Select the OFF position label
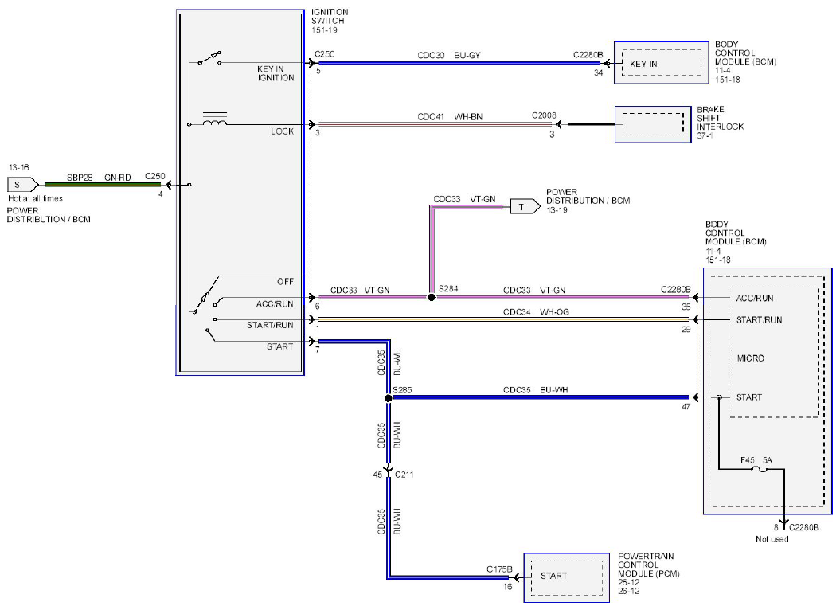Screen dimensions: 840x610 [285, 281]
